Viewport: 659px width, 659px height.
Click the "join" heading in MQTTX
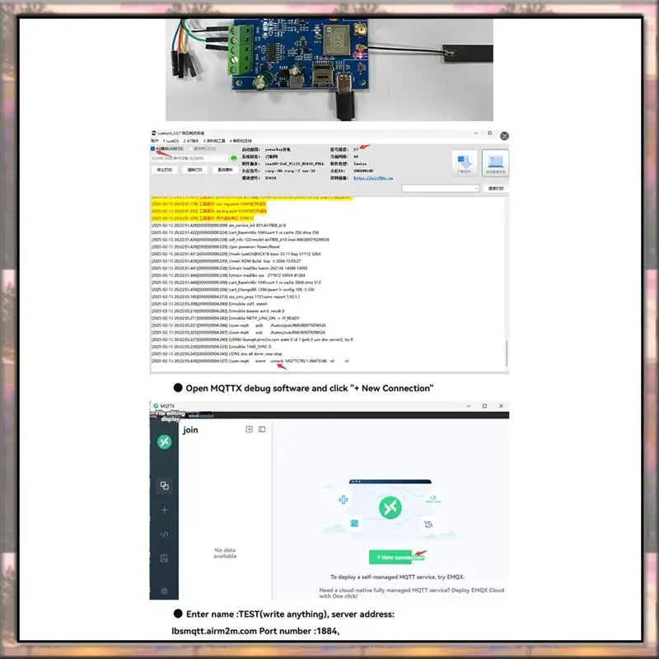pos(190,429)
